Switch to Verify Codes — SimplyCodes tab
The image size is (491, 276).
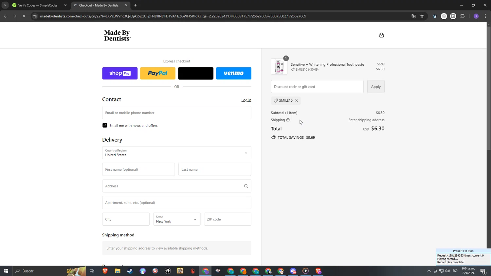coord(38,5)
